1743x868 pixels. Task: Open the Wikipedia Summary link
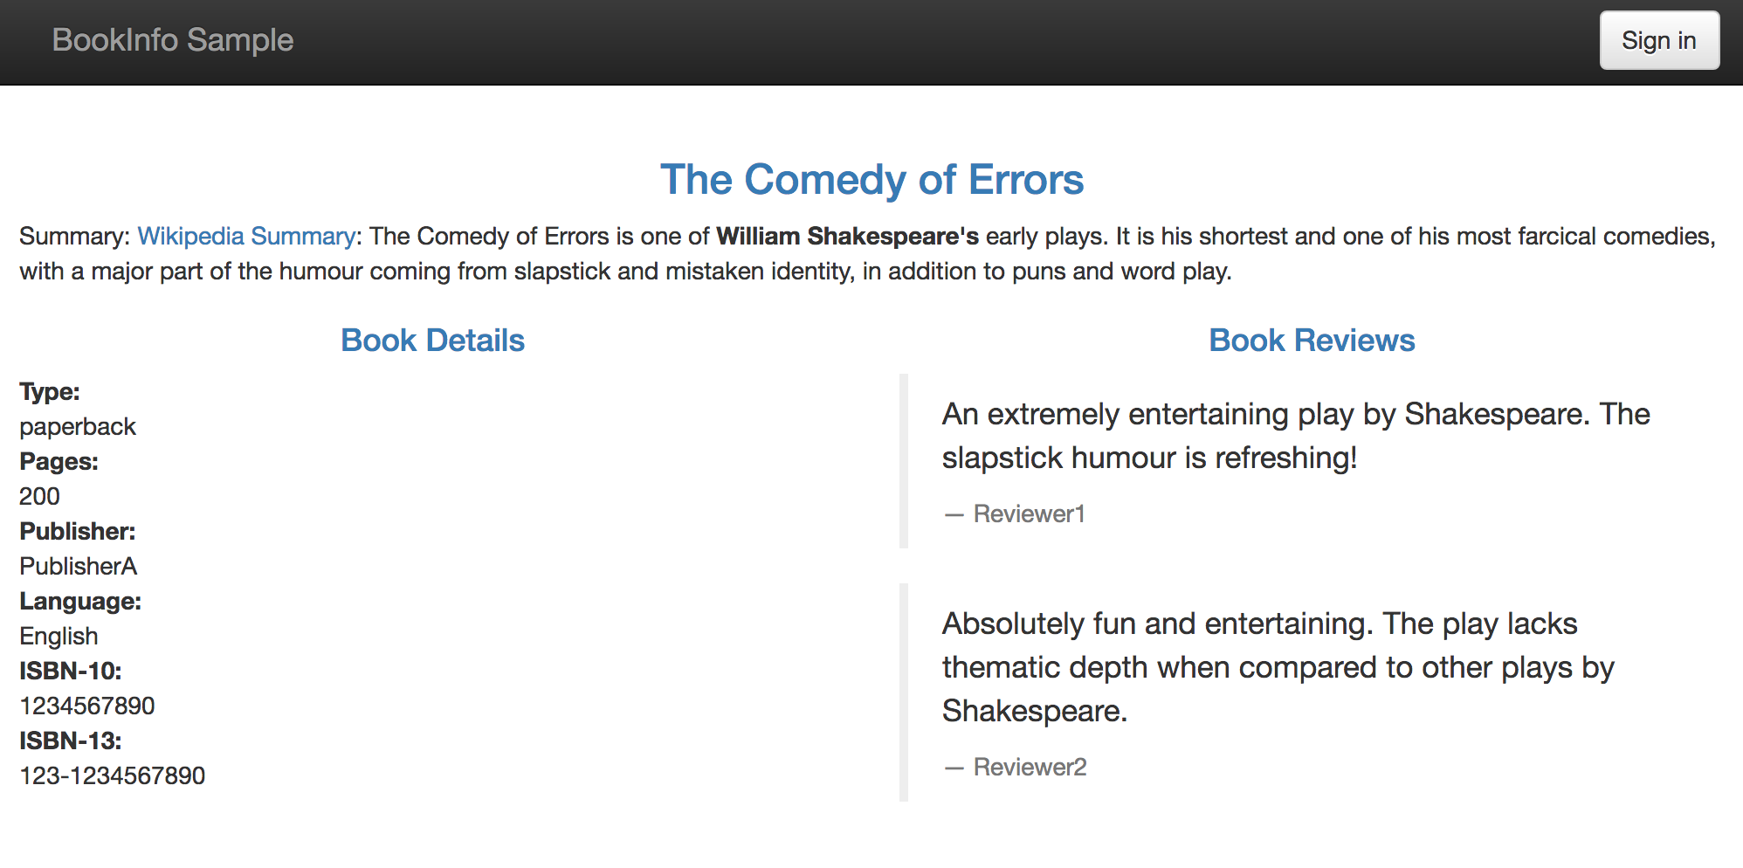click(x=246, y=236)
